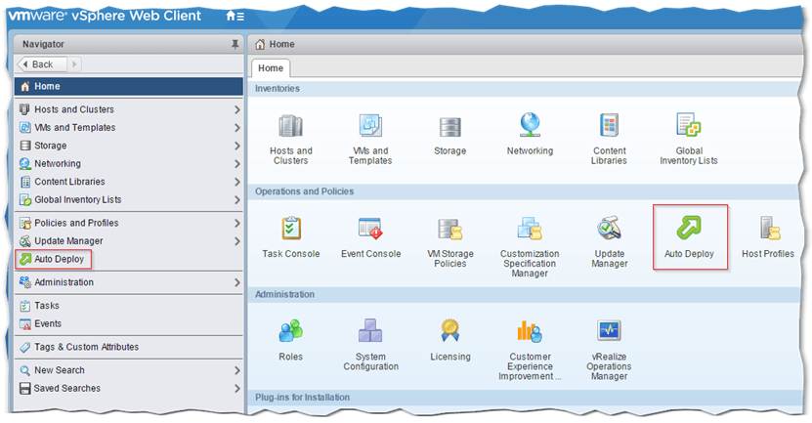Launch the Event Console icon

[x=370, y=229]
